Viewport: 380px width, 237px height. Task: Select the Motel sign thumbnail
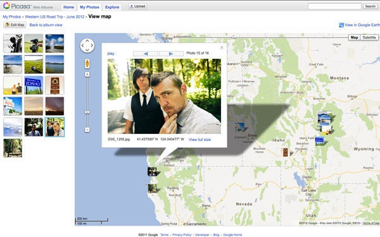coord(13,106)
